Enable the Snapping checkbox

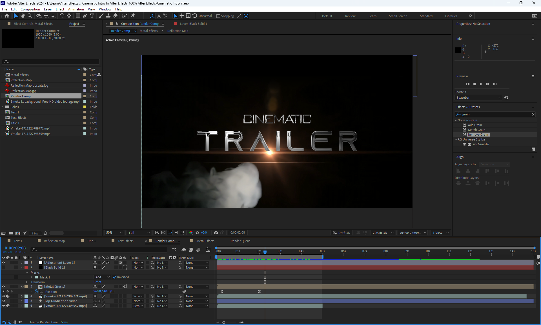coord(218,16)
